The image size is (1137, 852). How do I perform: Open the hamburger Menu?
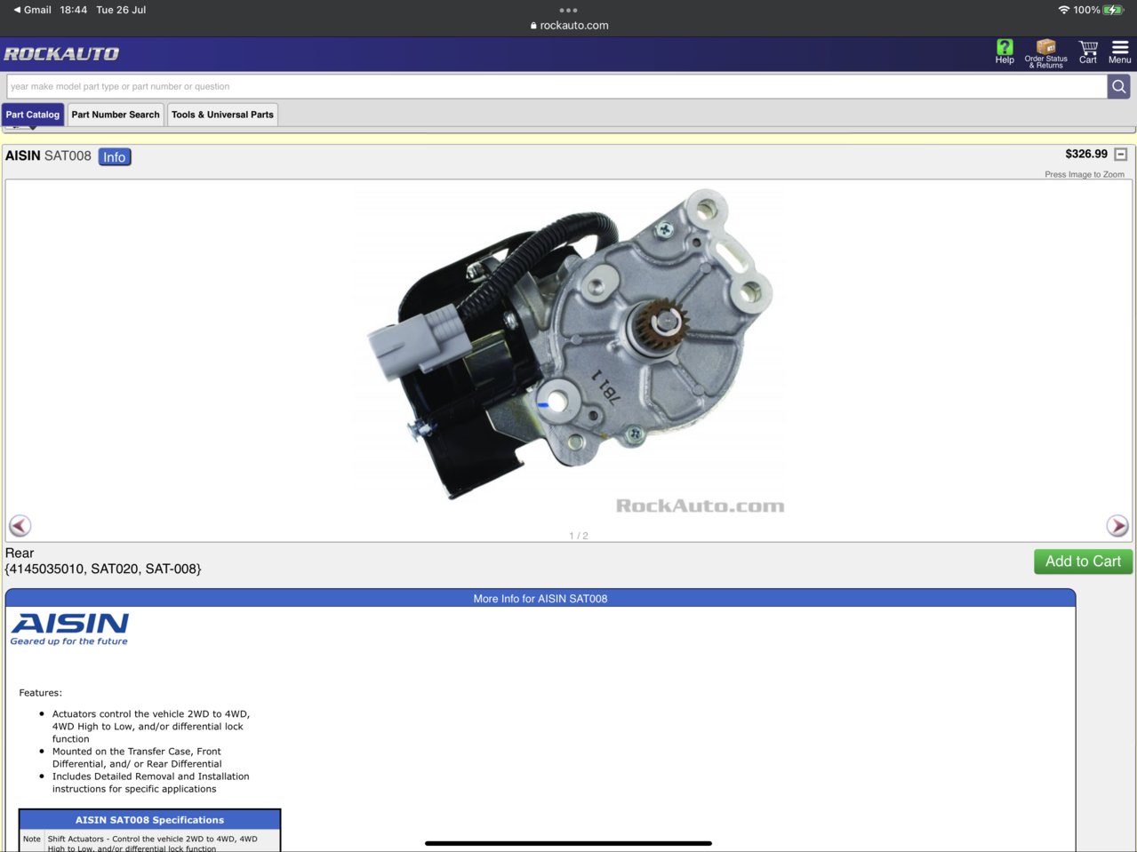(1120, 52)
